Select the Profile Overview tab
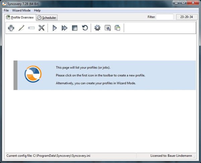 pos(20,17)
